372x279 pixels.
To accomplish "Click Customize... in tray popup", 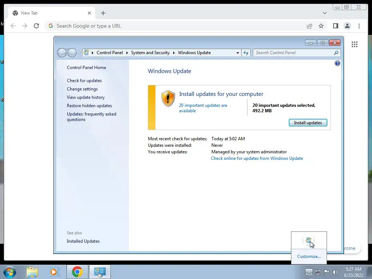I will [x=309, y=256].
